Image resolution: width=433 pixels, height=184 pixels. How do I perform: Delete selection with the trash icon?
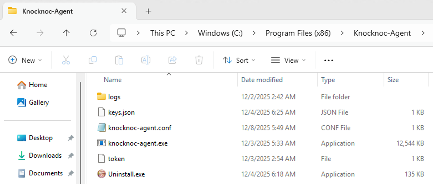(199, 60)
